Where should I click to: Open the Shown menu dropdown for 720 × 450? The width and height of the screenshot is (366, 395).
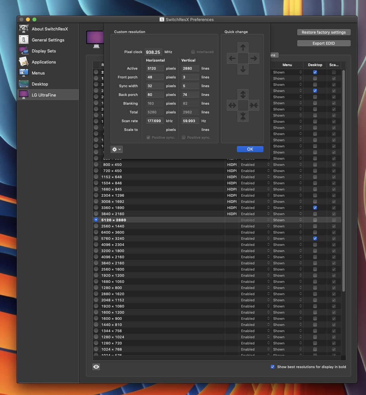[287, 171]
